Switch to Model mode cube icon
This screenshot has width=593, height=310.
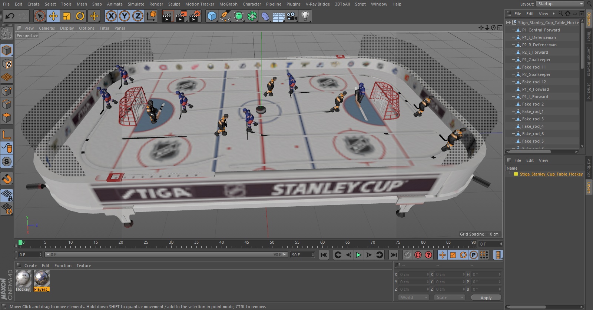pos(7,50)
